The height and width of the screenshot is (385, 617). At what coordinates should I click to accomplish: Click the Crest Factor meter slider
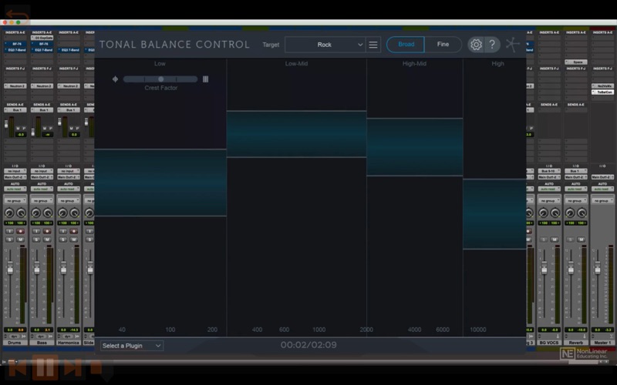pos(160,79)
